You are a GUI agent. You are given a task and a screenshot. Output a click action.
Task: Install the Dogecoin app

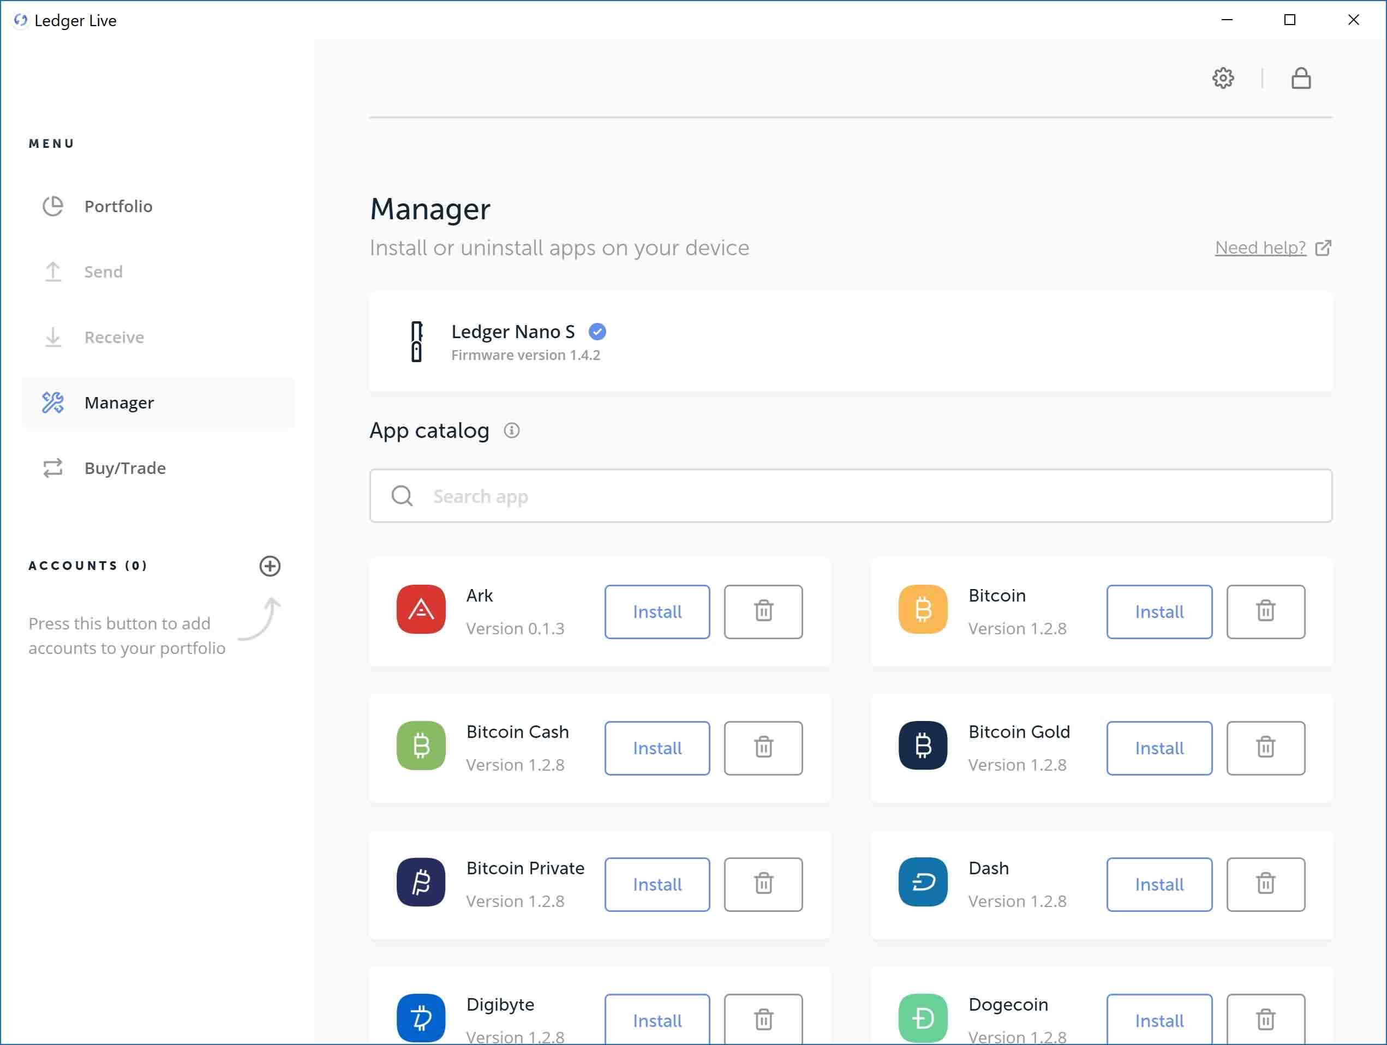point(1159,1020)
